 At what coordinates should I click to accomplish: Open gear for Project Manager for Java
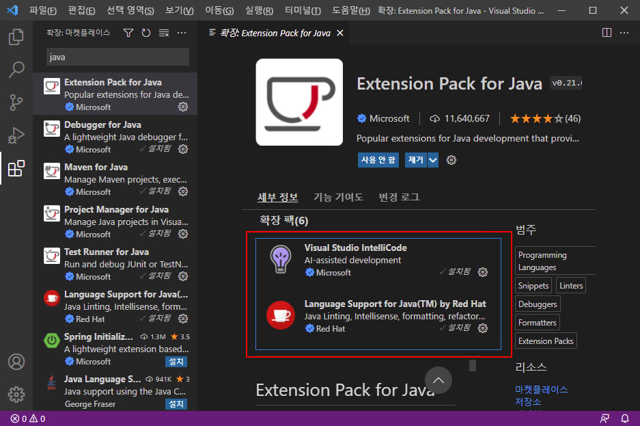183,234
